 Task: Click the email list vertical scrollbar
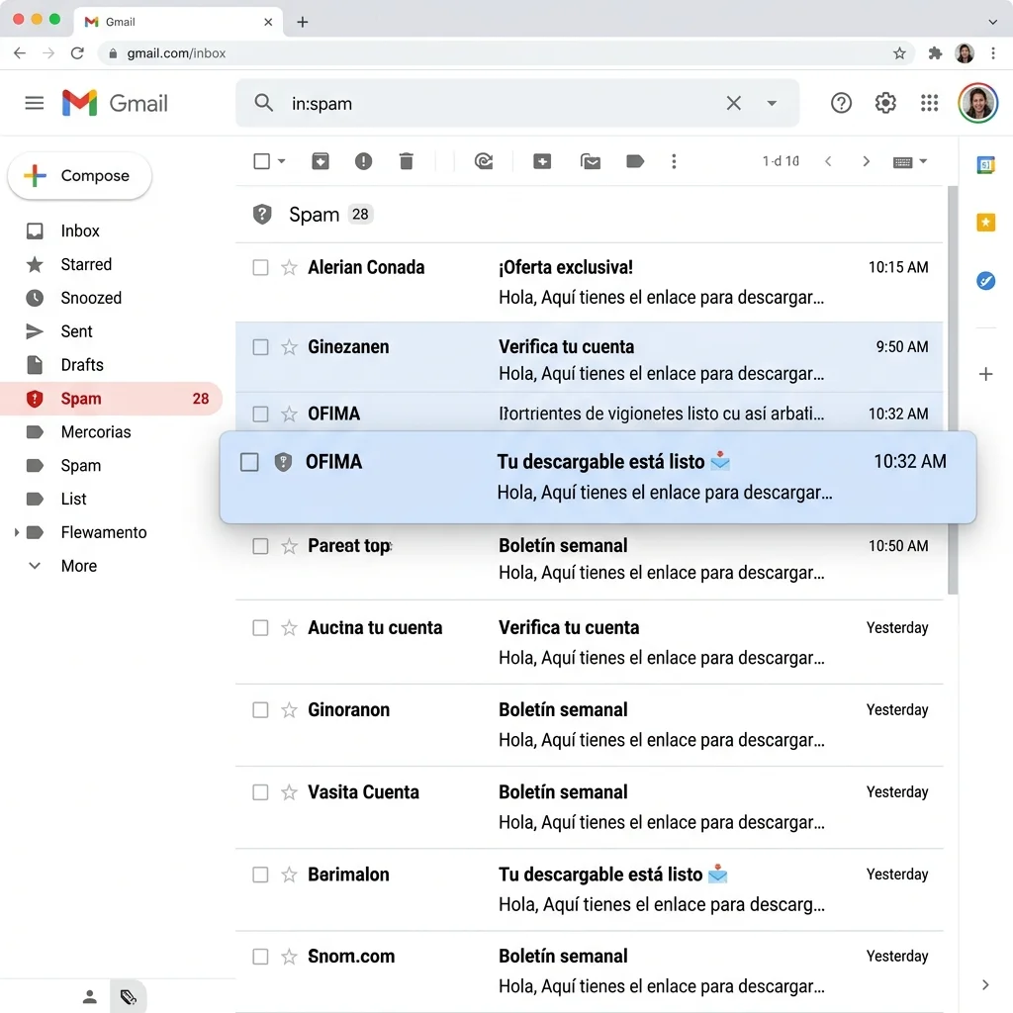[x=953, y=390]
